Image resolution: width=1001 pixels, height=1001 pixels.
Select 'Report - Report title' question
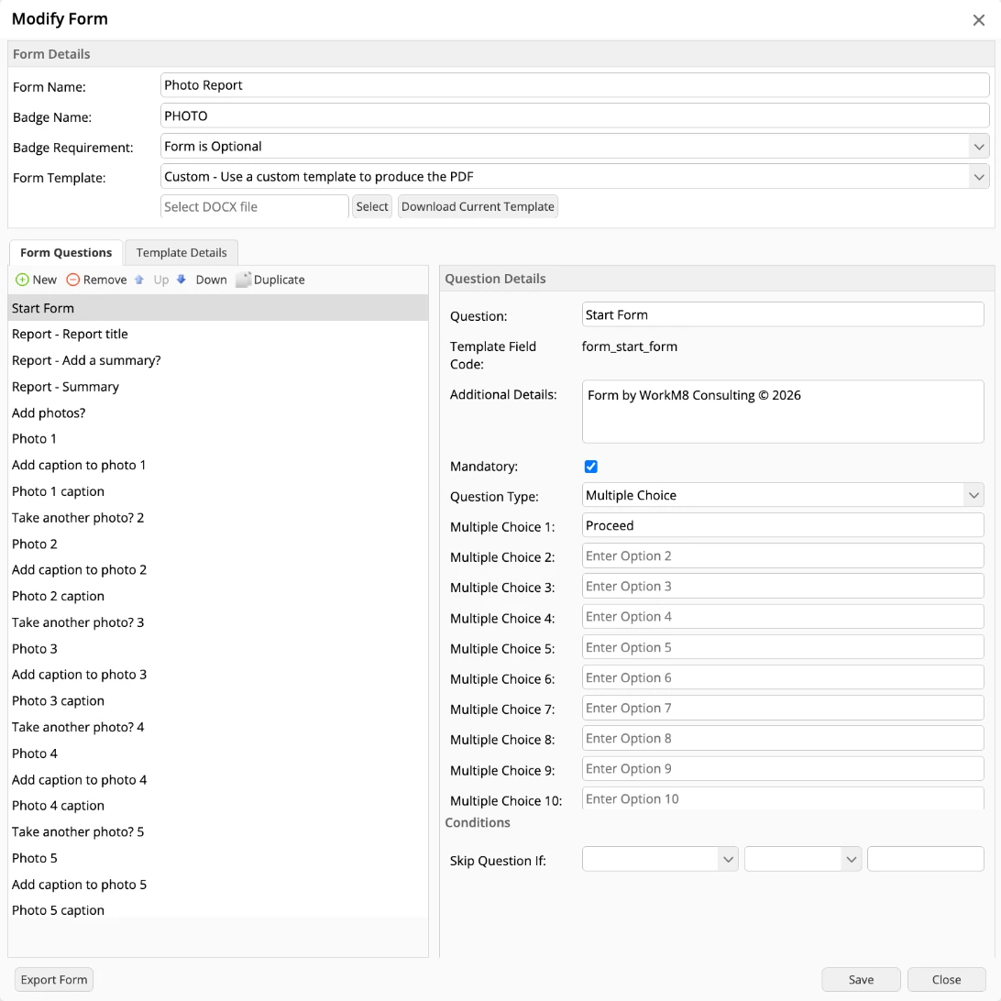(x=217, y=335)
